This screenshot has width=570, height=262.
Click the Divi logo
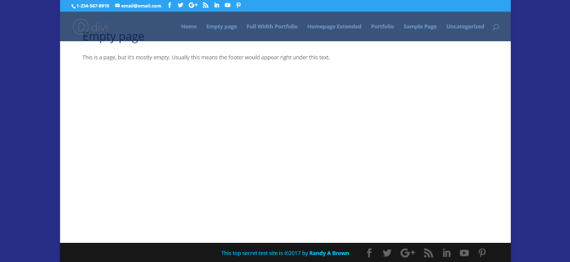coord(90,26)
